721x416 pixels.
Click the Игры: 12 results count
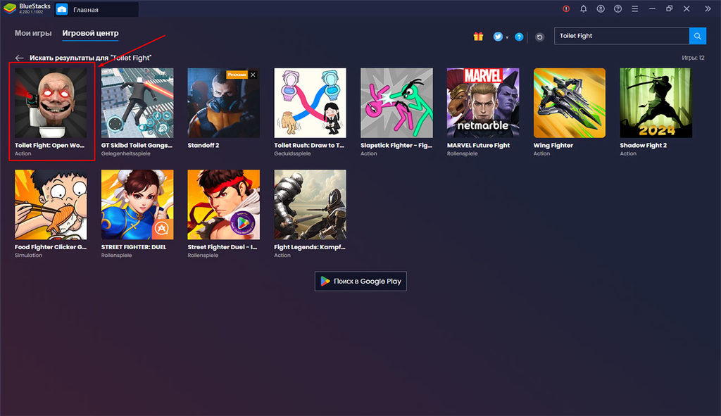point(693,58)
